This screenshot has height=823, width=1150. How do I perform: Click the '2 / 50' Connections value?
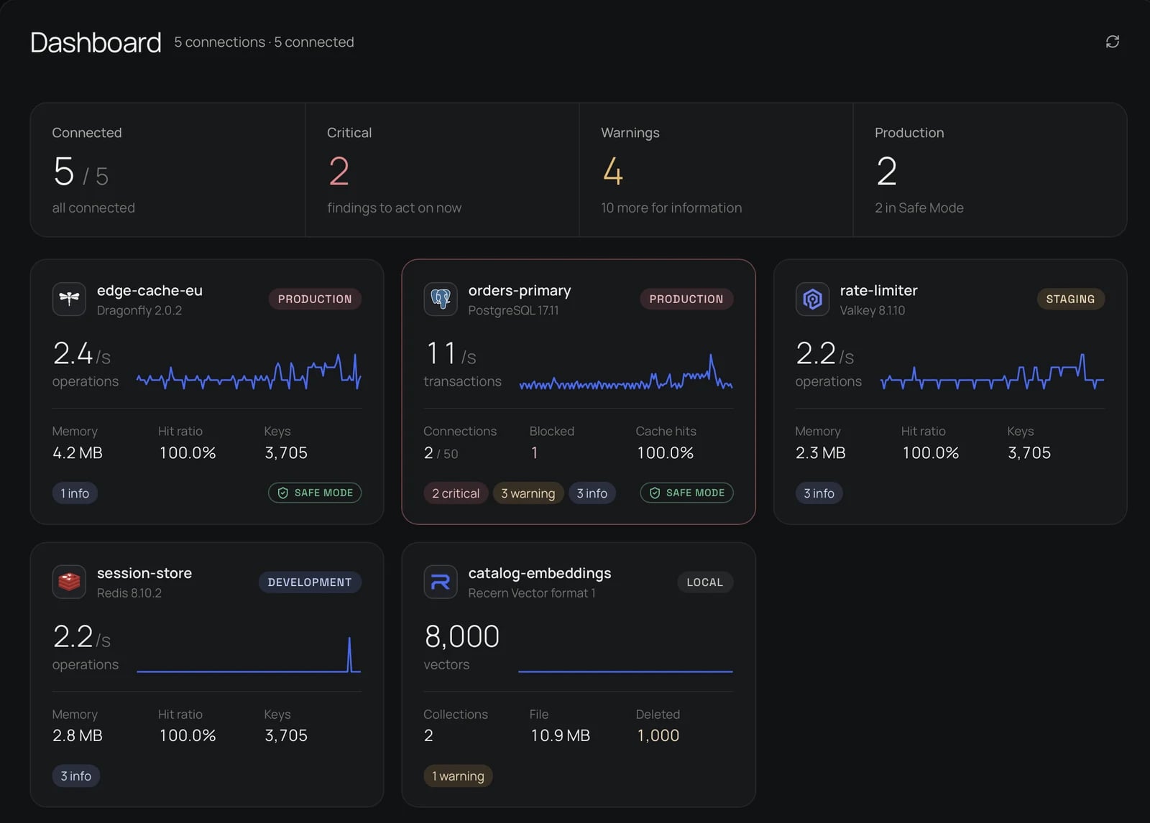coord(441,453)
